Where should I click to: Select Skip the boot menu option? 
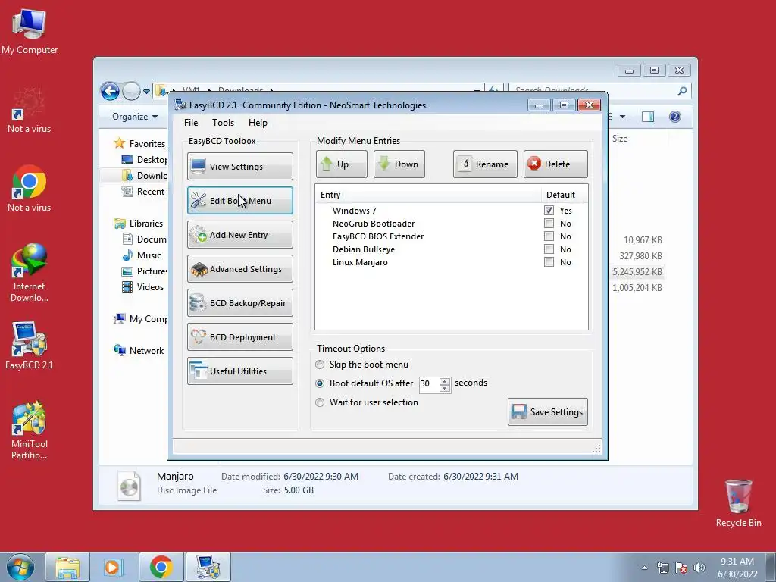click(321, 365)
